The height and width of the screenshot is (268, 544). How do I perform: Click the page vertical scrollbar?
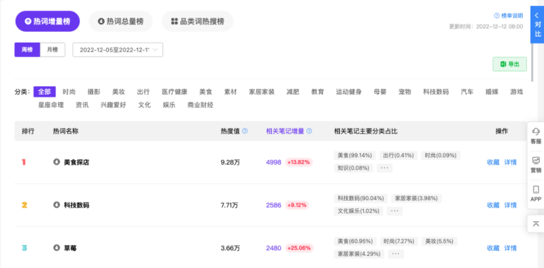(x=532, y=62)
